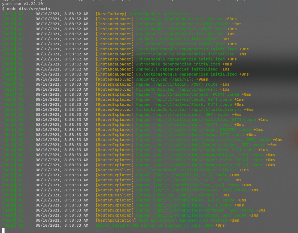Click 'Mapped {/api/v1/collections/:name/statistics, GET} route' text

pyautogui.click(x=203, y=140)
